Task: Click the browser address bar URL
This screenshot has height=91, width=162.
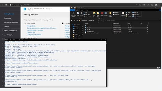Action: [32, 5]
